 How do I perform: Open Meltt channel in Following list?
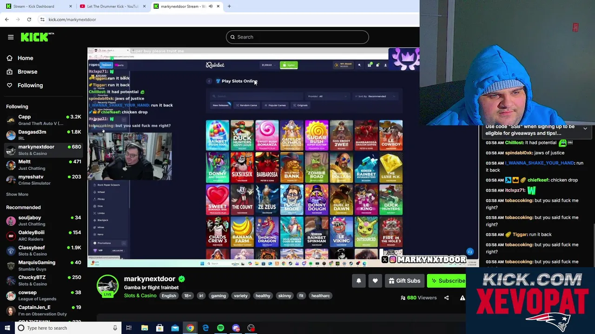click(44, 165)
